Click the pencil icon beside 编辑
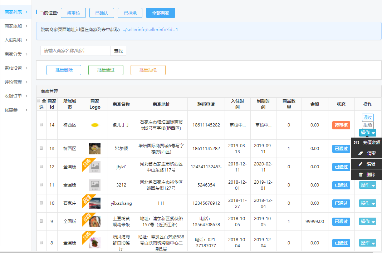Screen dimensions: 382x253 pos(361,164)
